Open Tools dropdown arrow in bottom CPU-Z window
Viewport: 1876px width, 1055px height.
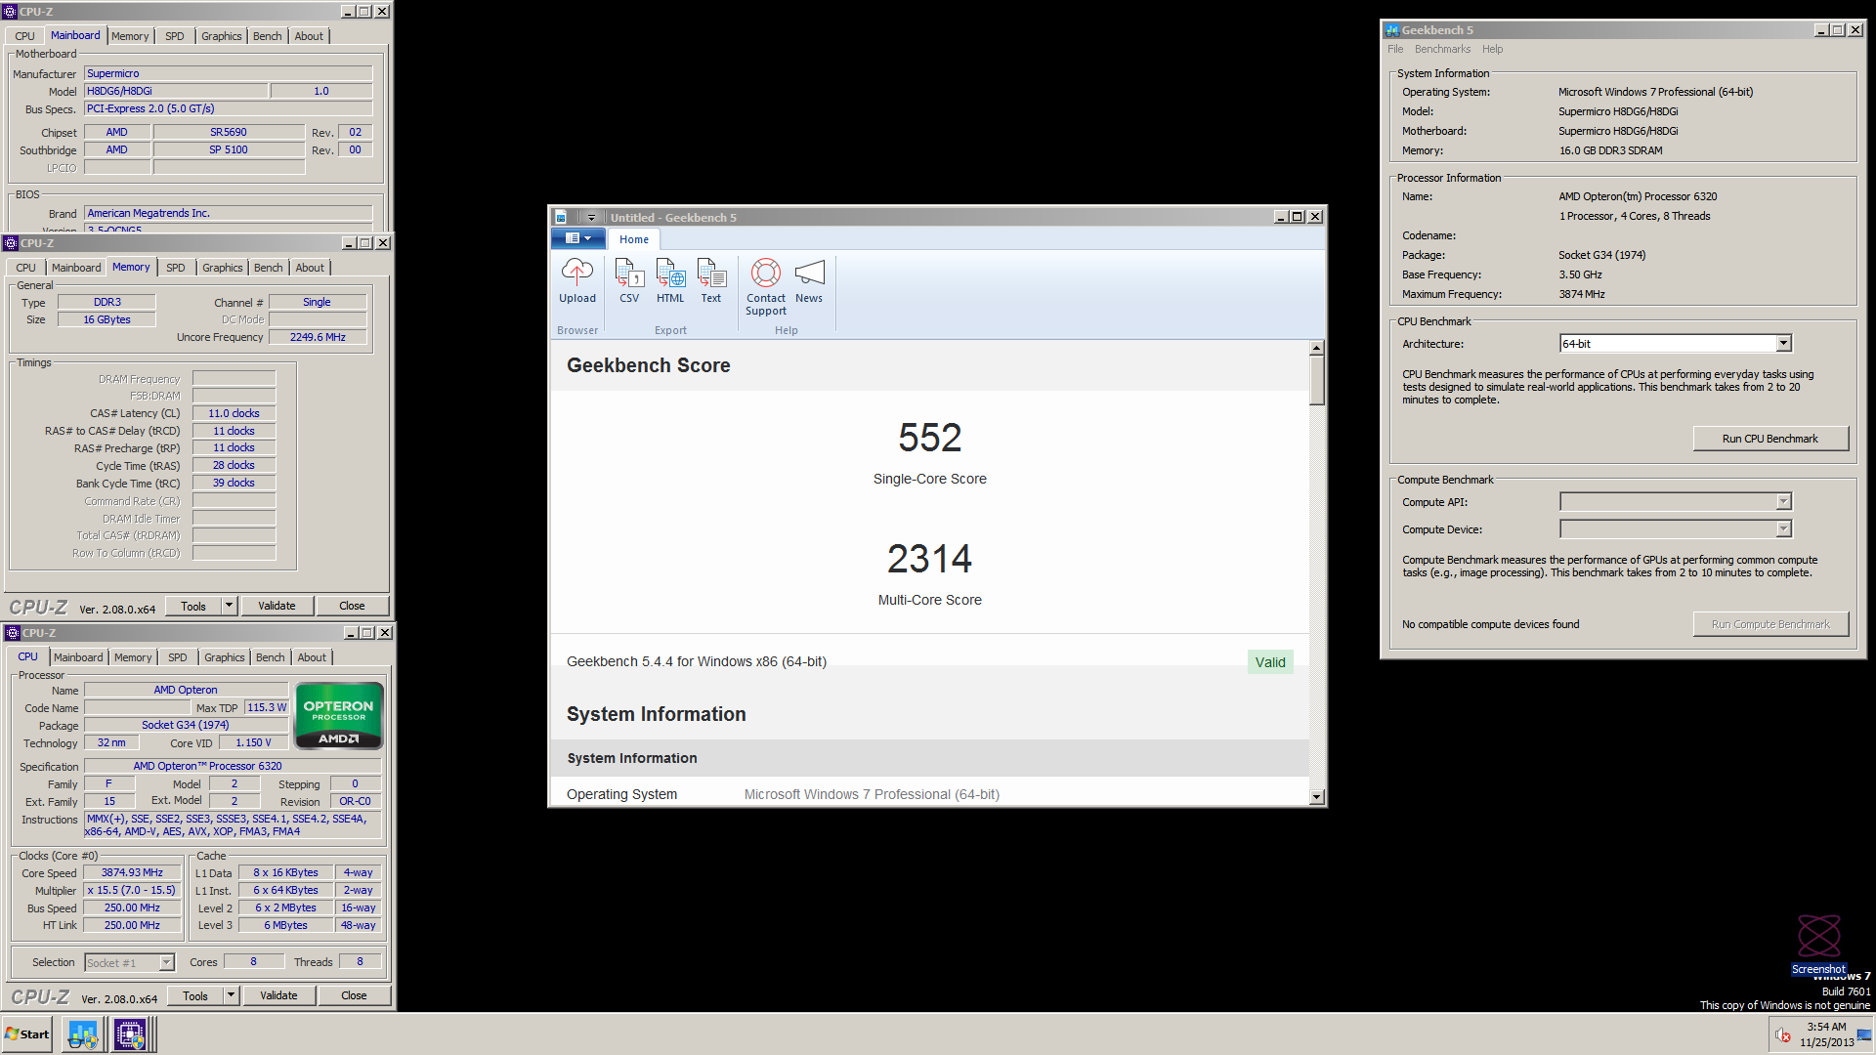coord(231,996)
